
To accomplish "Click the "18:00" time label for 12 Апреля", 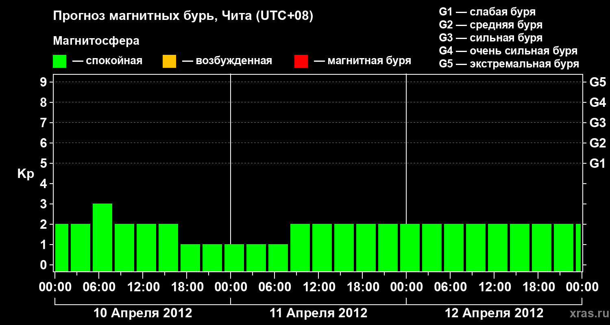I will (x=538, y=287).
